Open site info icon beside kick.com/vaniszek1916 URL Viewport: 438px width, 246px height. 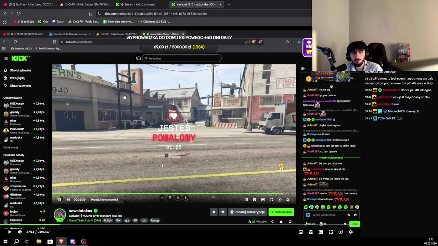pos(99,14)
